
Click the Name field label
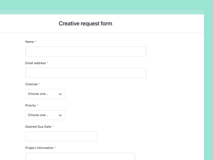click(x=29, y=42)
